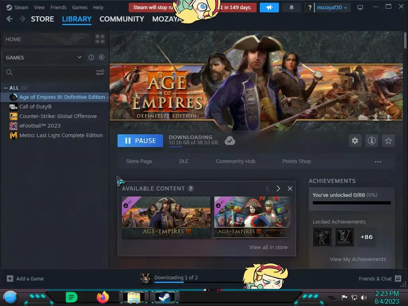Open the more options ellipsis menu
Viewport: 408px width, 306px height.
[378, 162]
